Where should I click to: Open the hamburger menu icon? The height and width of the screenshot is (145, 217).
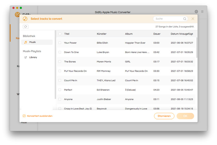(202, 12)
